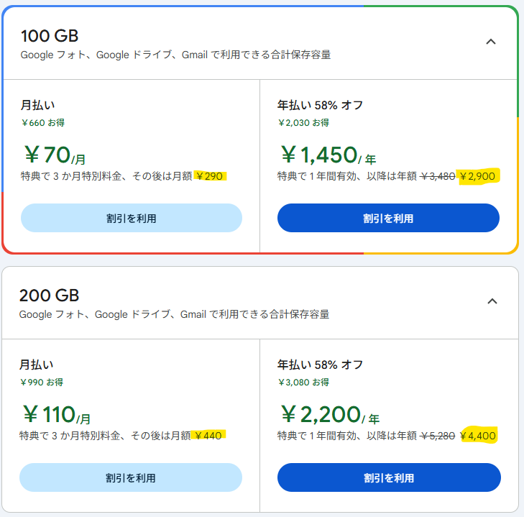Click the highlighted ￥4,400 yearly rate
Viewport: 524px width, 517px height.
coord(477,436)
